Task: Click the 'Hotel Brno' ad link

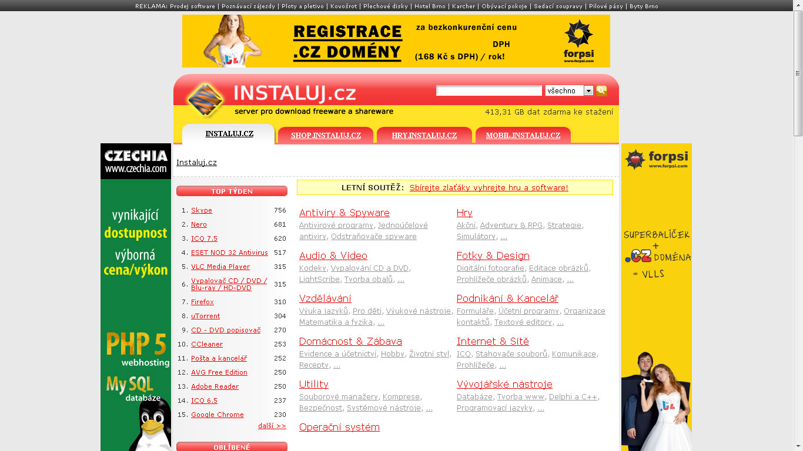Action: [430, 6]
